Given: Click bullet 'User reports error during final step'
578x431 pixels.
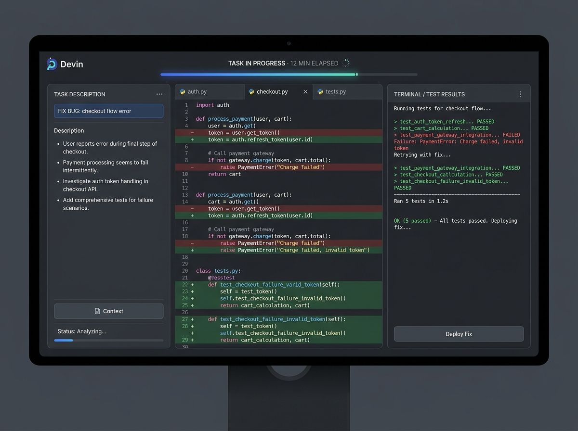Looking at the screenshot, I should point(110,148).
